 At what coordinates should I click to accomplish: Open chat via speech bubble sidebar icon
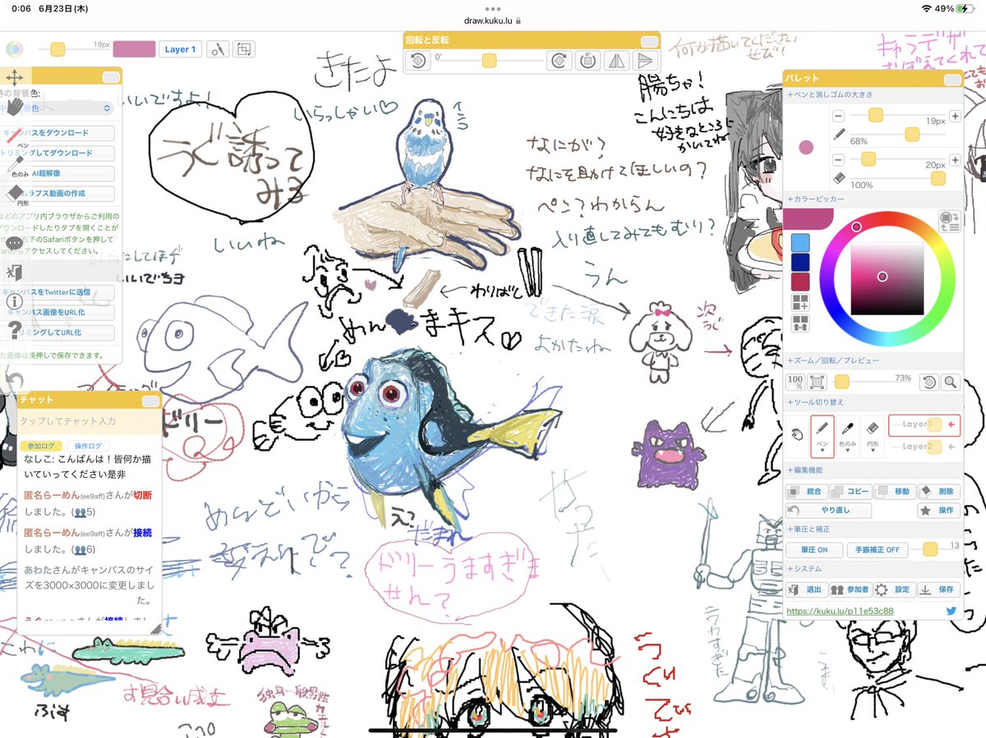click(14, 243)
